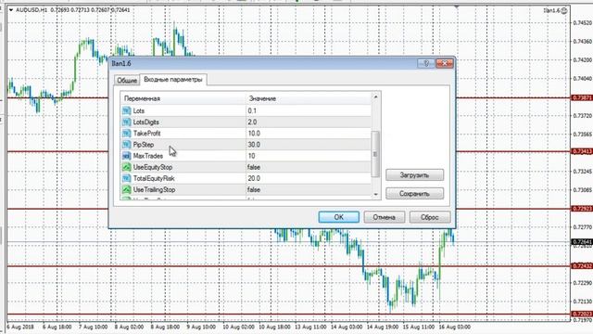Click the Ilan1.6 expert smiley icon on chart
The height and width of the screenshot is (334, 593).
tap(564, 10)
